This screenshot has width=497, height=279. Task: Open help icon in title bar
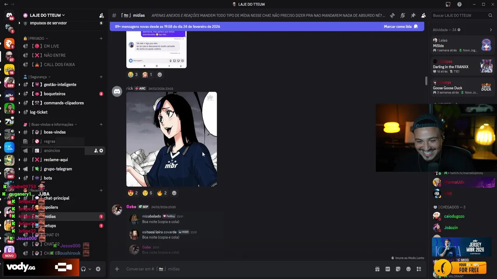pos(459,4)
